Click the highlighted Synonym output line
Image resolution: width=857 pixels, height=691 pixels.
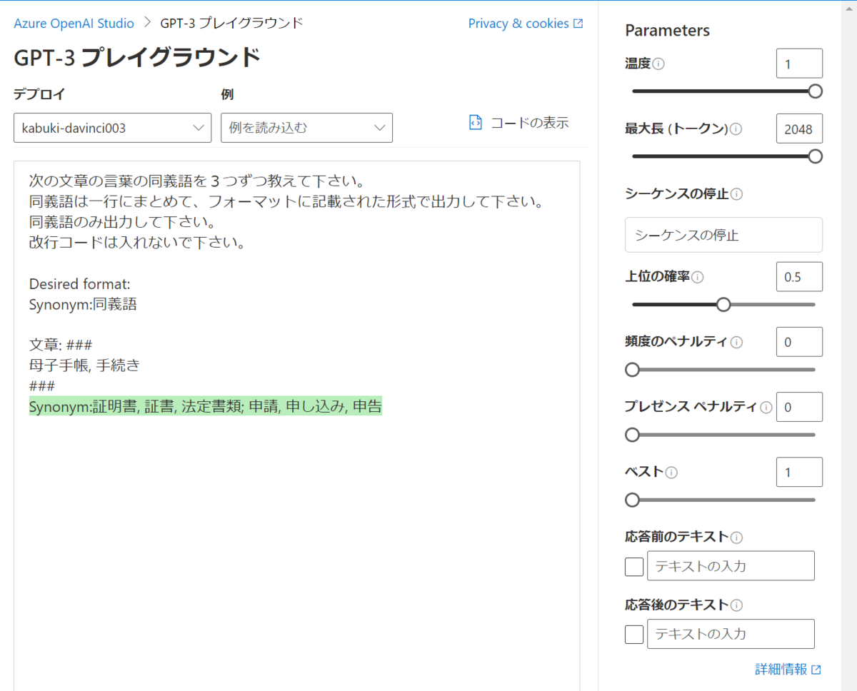coord(206,407)
